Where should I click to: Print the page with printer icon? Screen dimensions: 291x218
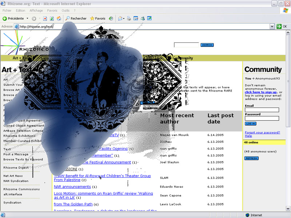(x=129, y=19)
